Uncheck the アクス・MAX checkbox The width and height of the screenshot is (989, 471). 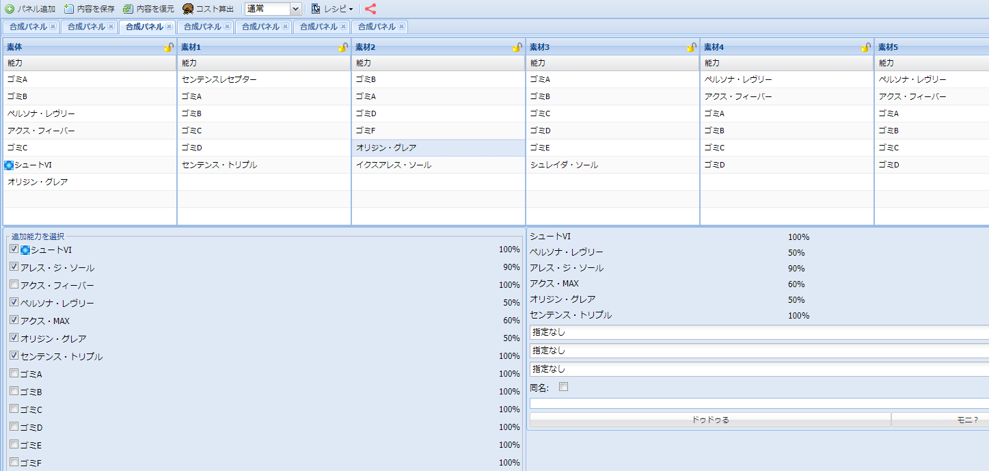point(14,321)
